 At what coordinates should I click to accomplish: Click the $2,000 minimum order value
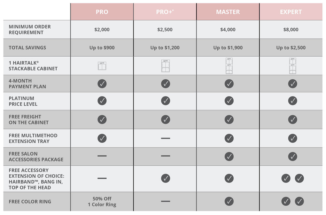pos(102,30)
